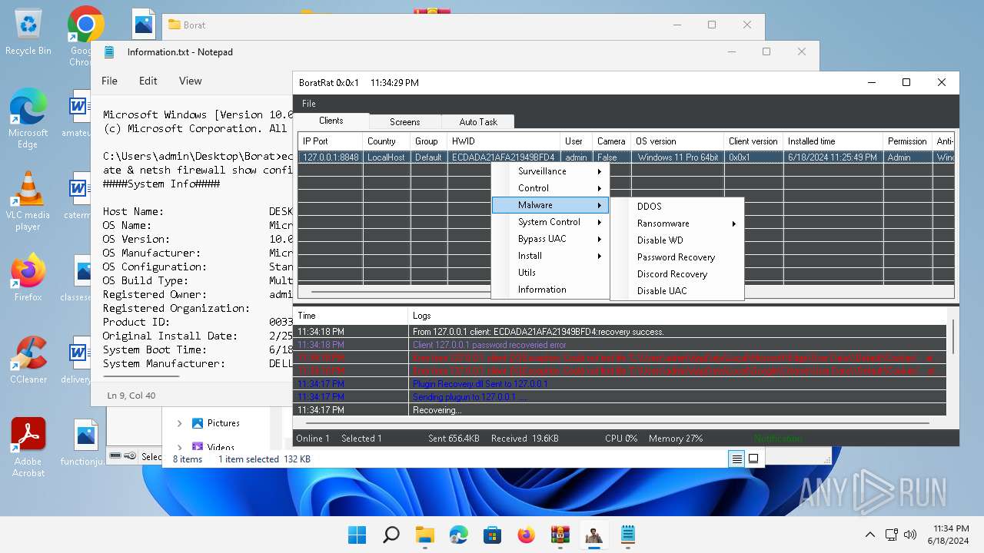The image size is (984, 553).
Task: Expand the Surveillance submenu
Action: pyautogui.click(x=550, y=171)
